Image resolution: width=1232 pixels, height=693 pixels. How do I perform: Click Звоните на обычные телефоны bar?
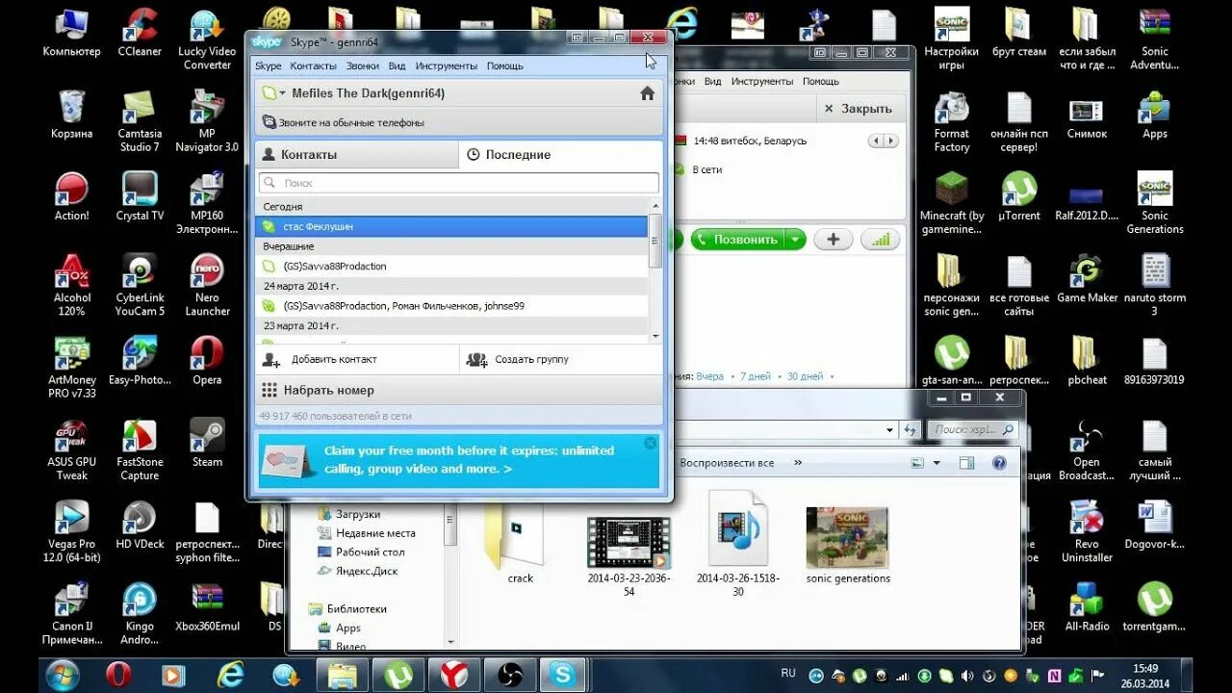[x=459, y=123]
